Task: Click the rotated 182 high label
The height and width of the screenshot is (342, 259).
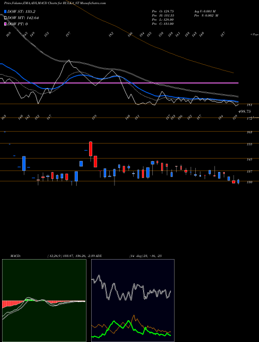Action: (x=111, y=35)
